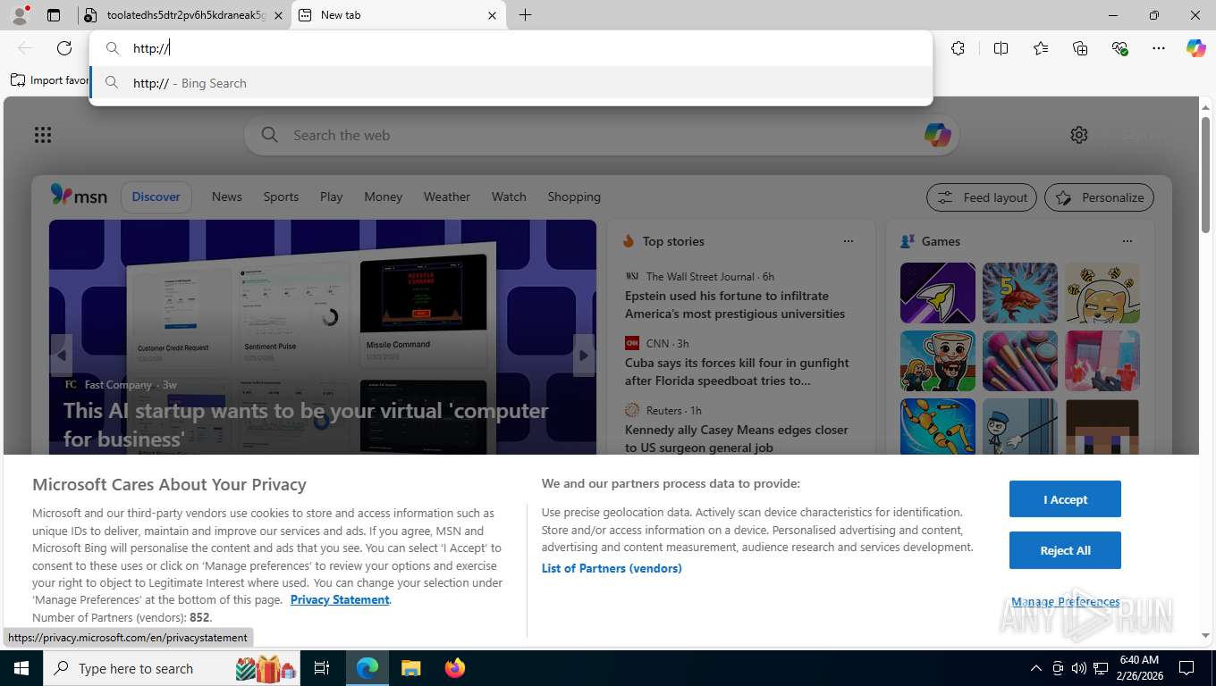Open File Explorer from the taskbar
The width and height of the screenshot is (1216, 686).
410,668
